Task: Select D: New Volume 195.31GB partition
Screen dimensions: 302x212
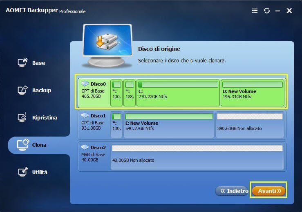Action: pos(252,93)
